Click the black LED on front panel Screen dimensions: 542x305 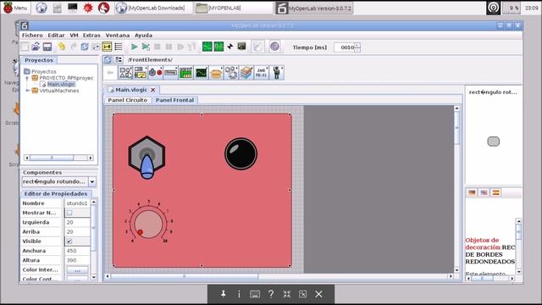point(241,154)
